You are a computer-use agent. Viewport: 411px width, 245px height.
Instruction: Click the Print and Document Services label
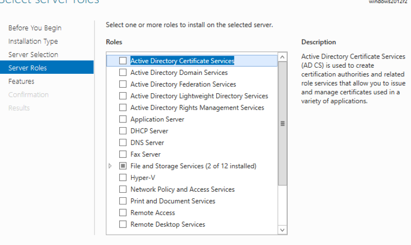click(x=173, y=201)
